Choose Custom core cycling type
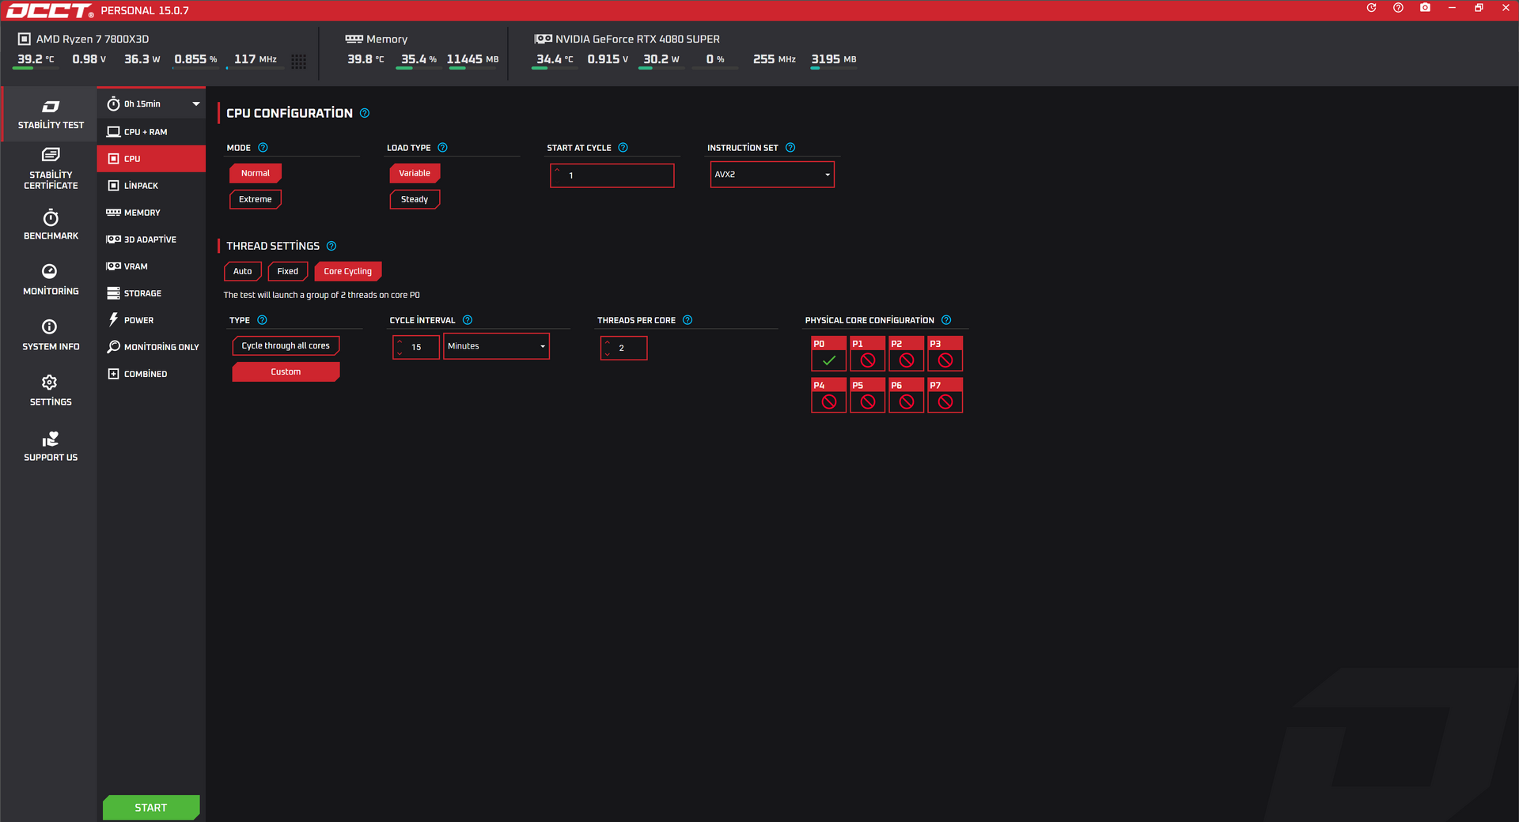Image resolution: width=1519 pixels, height=822 pixels. pos(286,371)
